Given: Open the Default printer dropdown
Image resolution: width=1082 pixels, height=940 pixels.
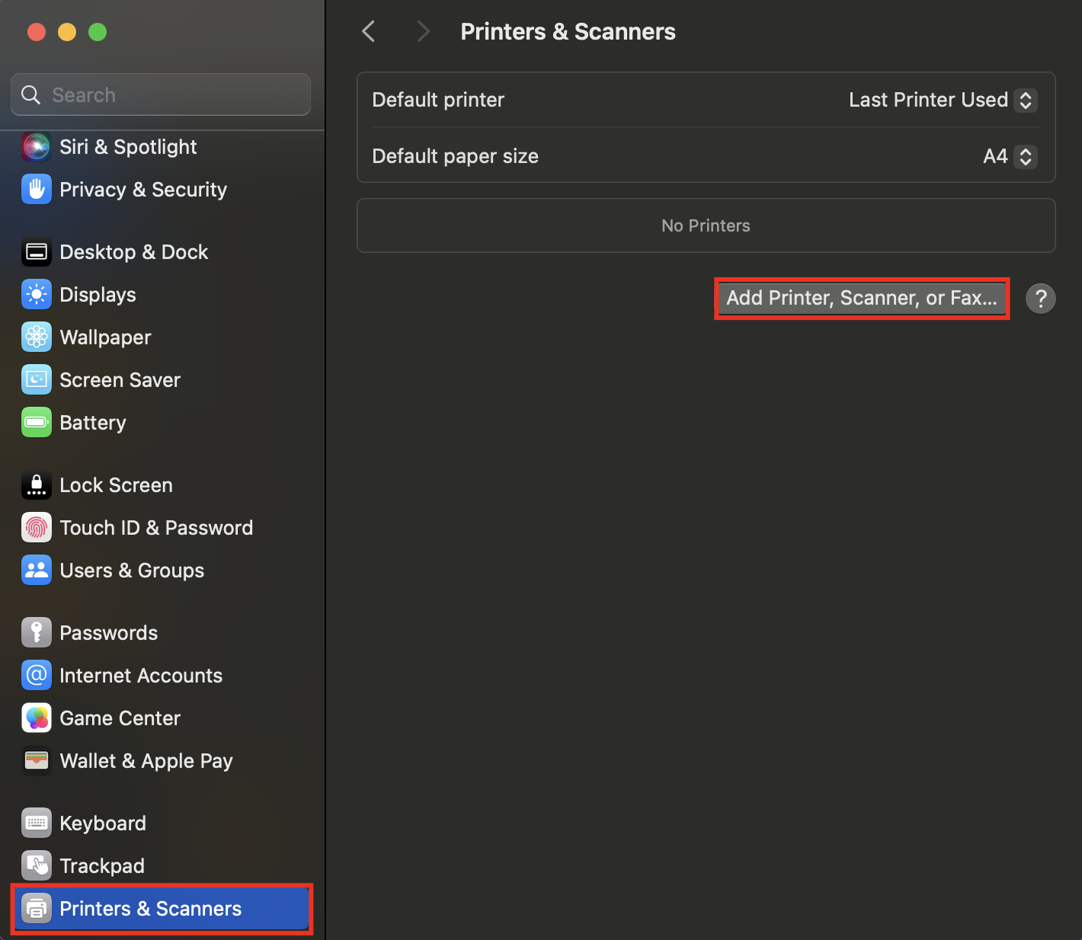Looking at the screenshot, I should pyautogui.click(x=942, y=101).
